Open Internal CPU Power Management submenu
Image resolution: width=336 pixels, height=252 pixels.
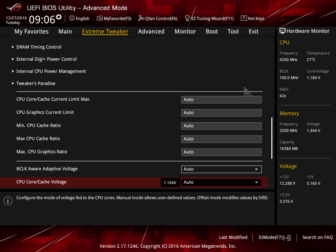(51, 71)
